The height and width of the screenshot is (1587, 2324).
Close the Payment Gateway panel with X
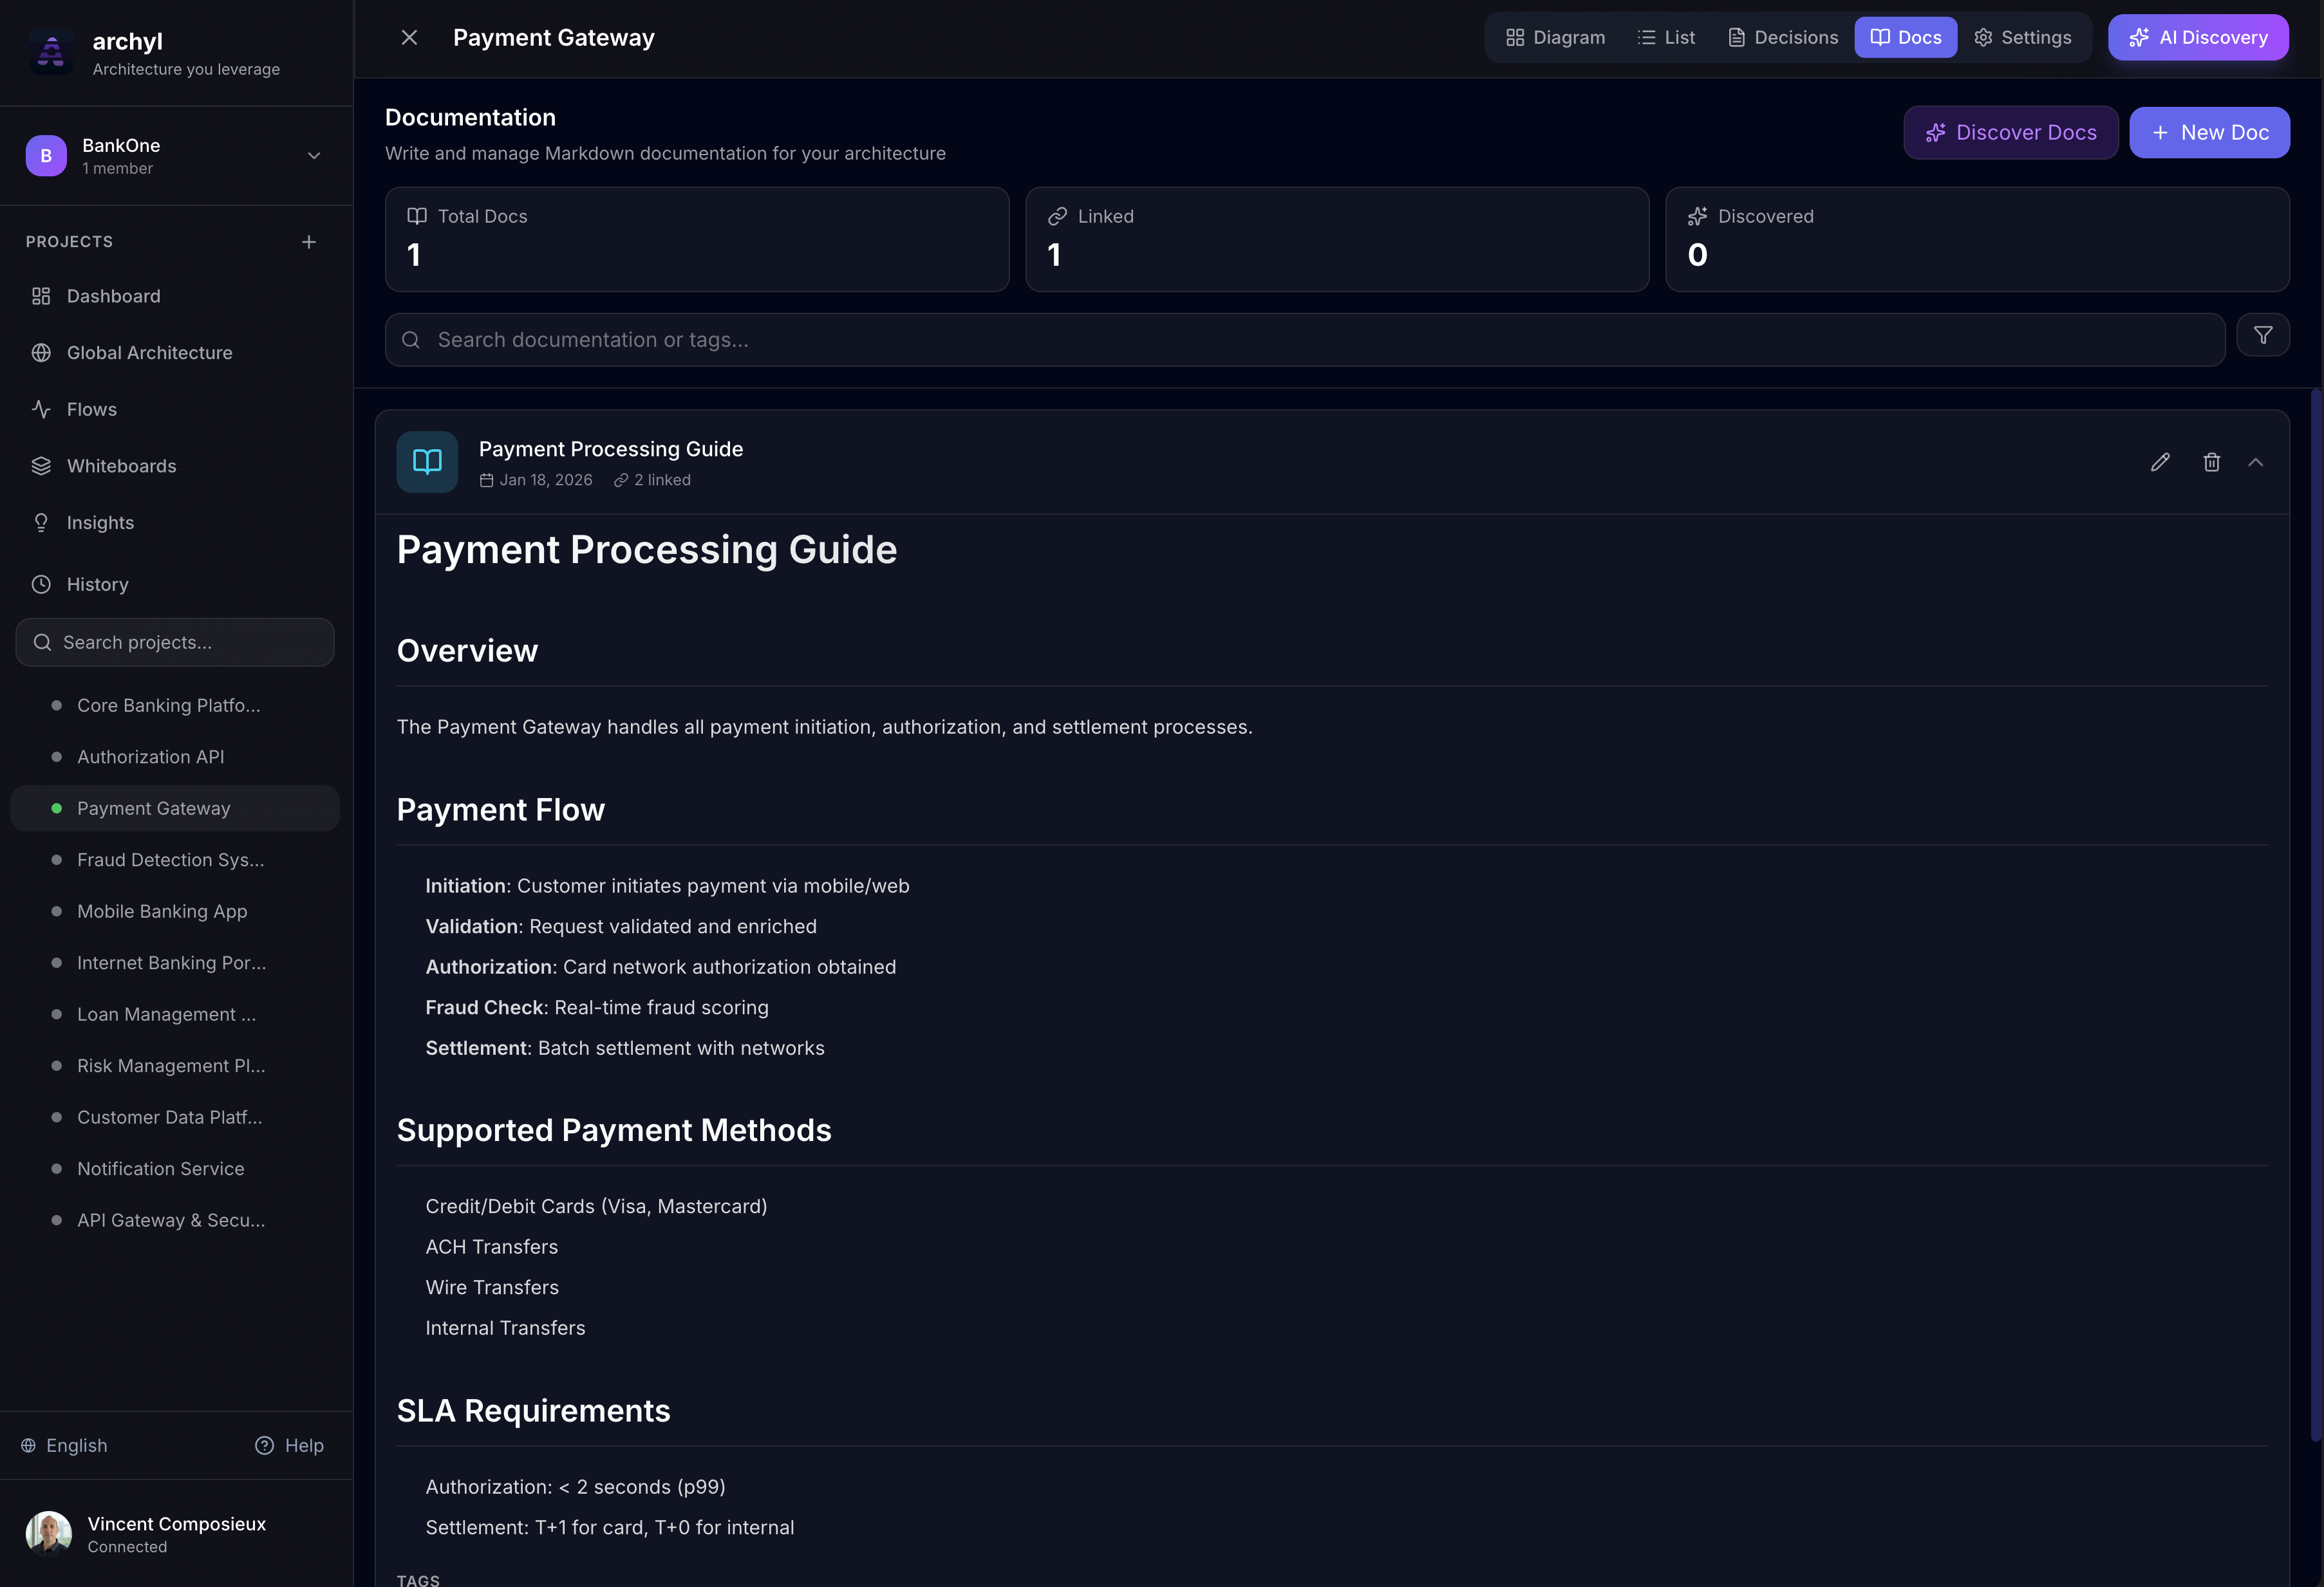tap(409, 38)
